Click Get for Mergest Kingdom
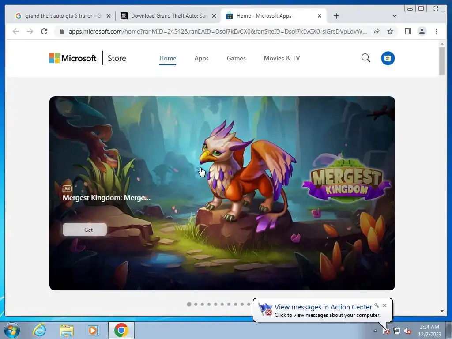The width and height of the screenshot is (452, 339). (x=85, y=230)
